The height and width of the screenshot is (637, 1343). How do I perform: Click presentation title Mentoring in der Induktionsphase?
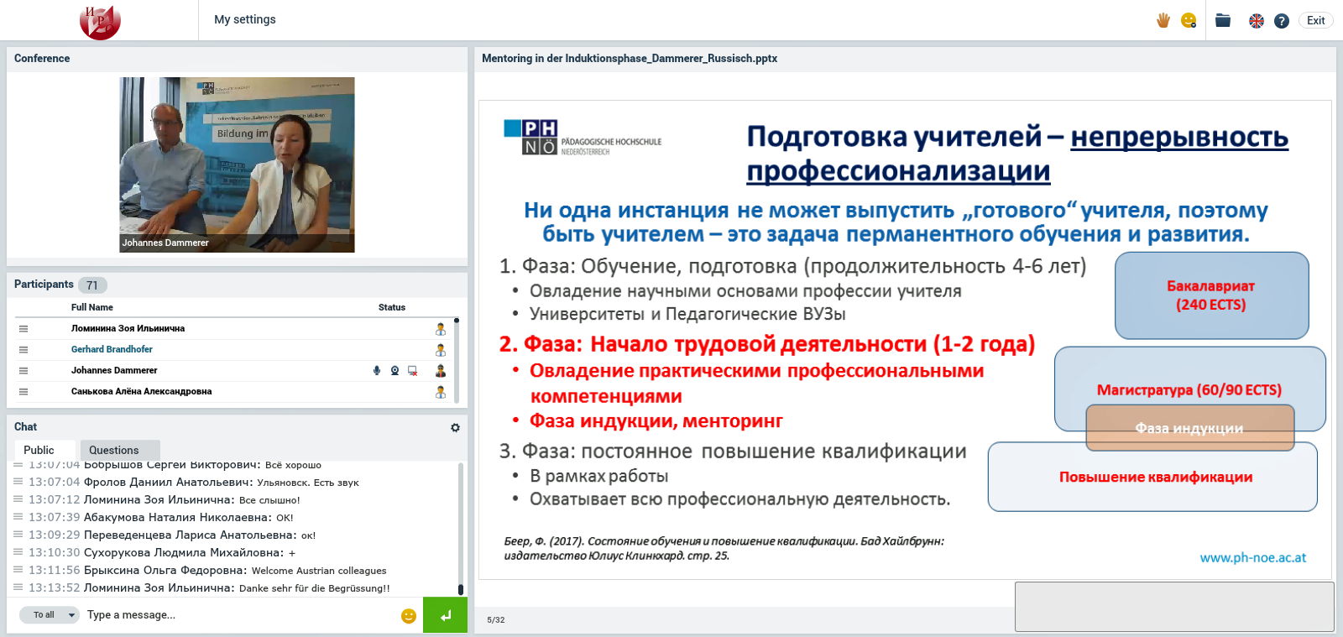[630, 59]
